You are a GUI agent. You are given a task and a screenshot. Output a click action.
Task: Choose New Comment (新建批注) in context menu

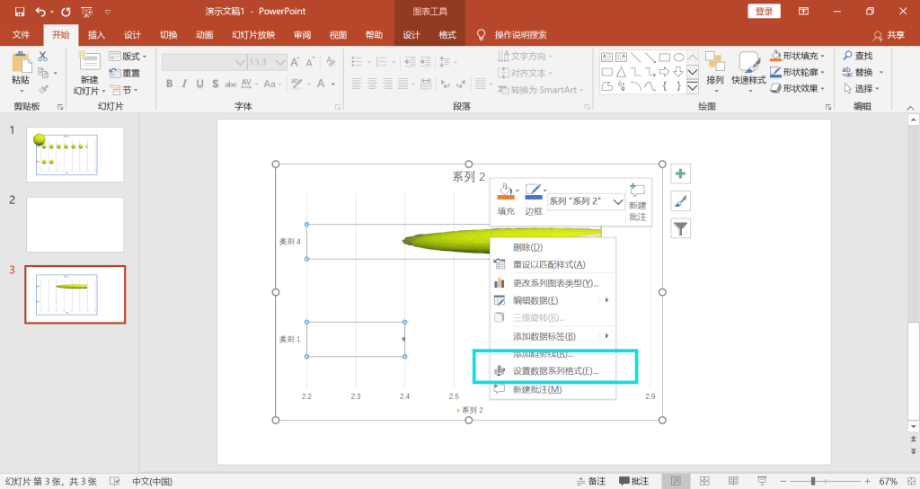click(x=553, y=389)
